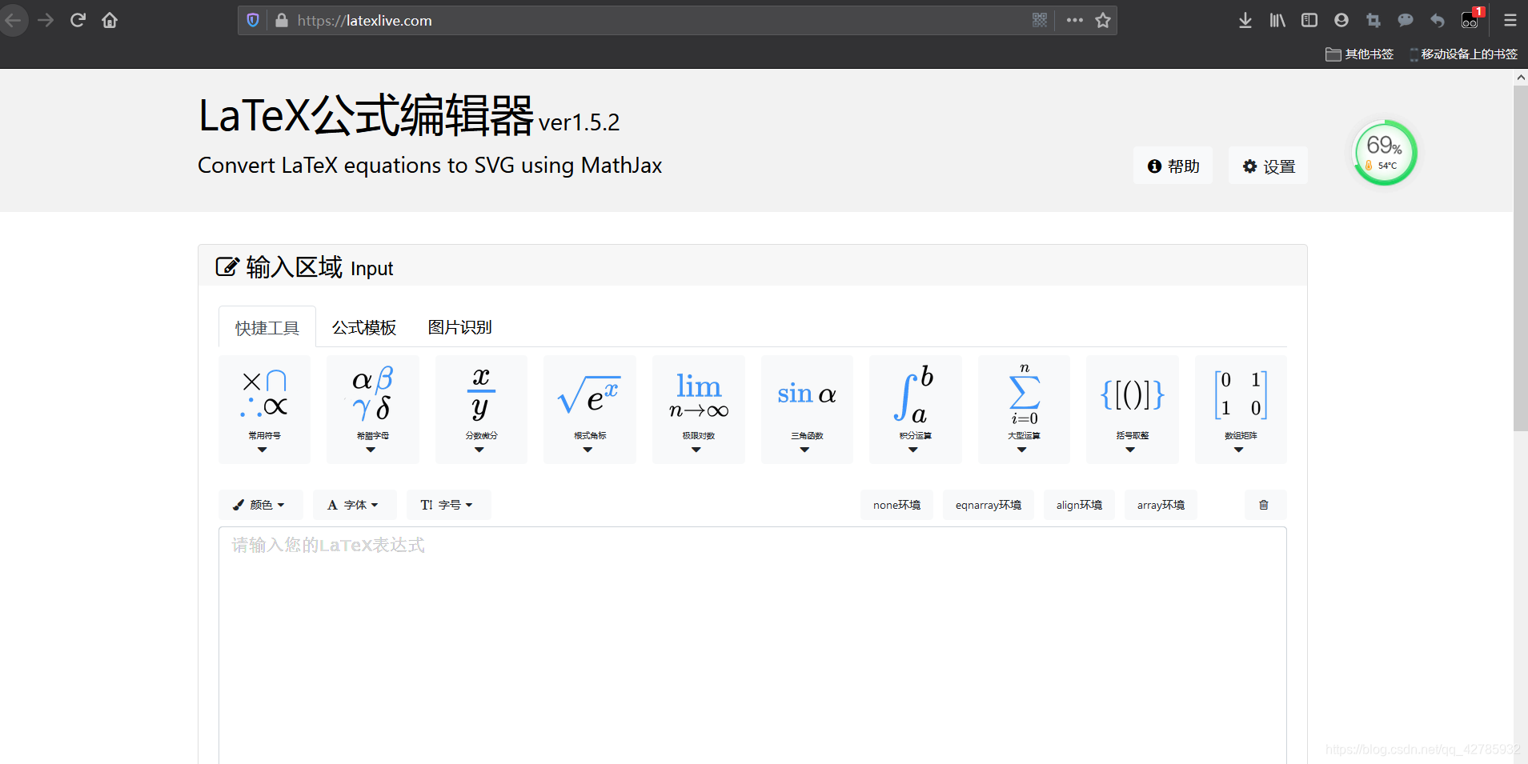Open the tracking protection shield icon
This screenshot has width=1528, height=764.
(253, 20)
